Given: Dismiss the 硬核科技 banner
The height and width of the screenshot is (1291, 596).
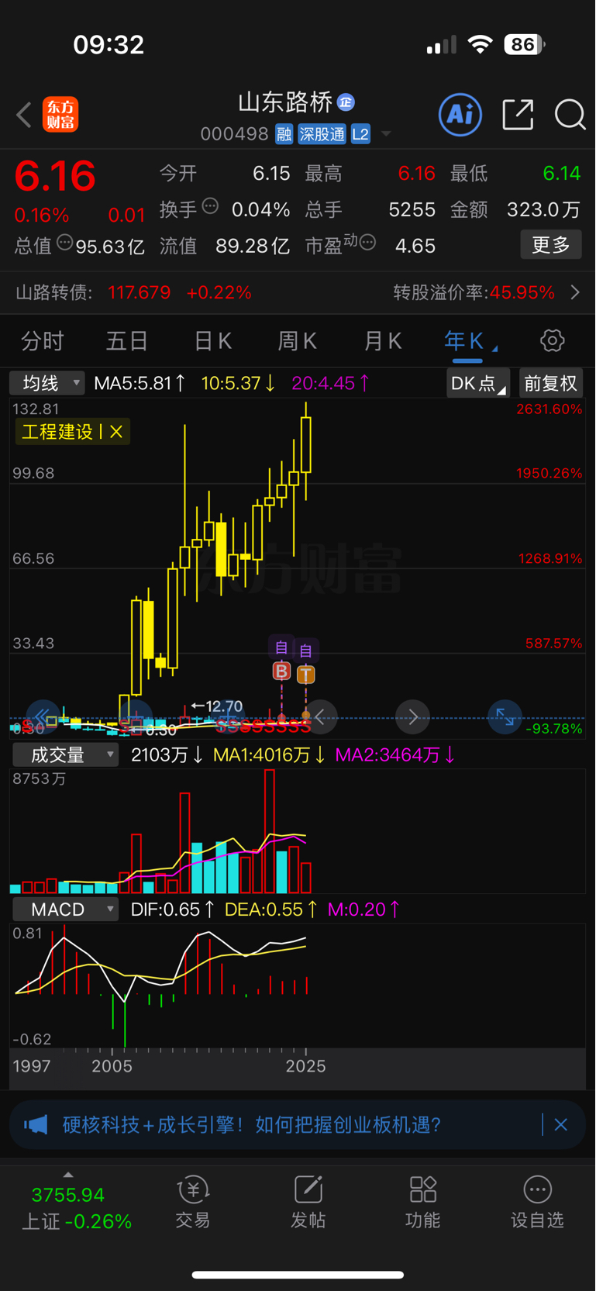Looking at the screenshot, I should pyautogui.click(x=561, y=1124).
